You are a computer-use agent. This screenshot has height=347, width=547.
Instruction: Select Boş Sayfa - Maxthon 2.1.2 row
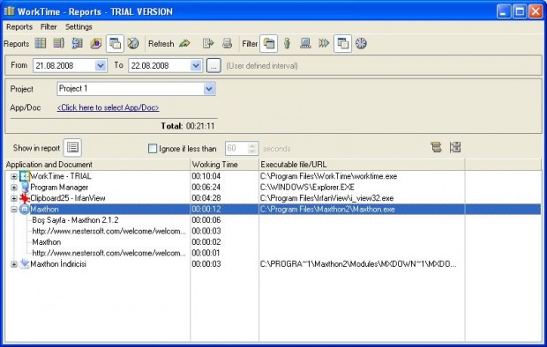[x=273, y=220]
